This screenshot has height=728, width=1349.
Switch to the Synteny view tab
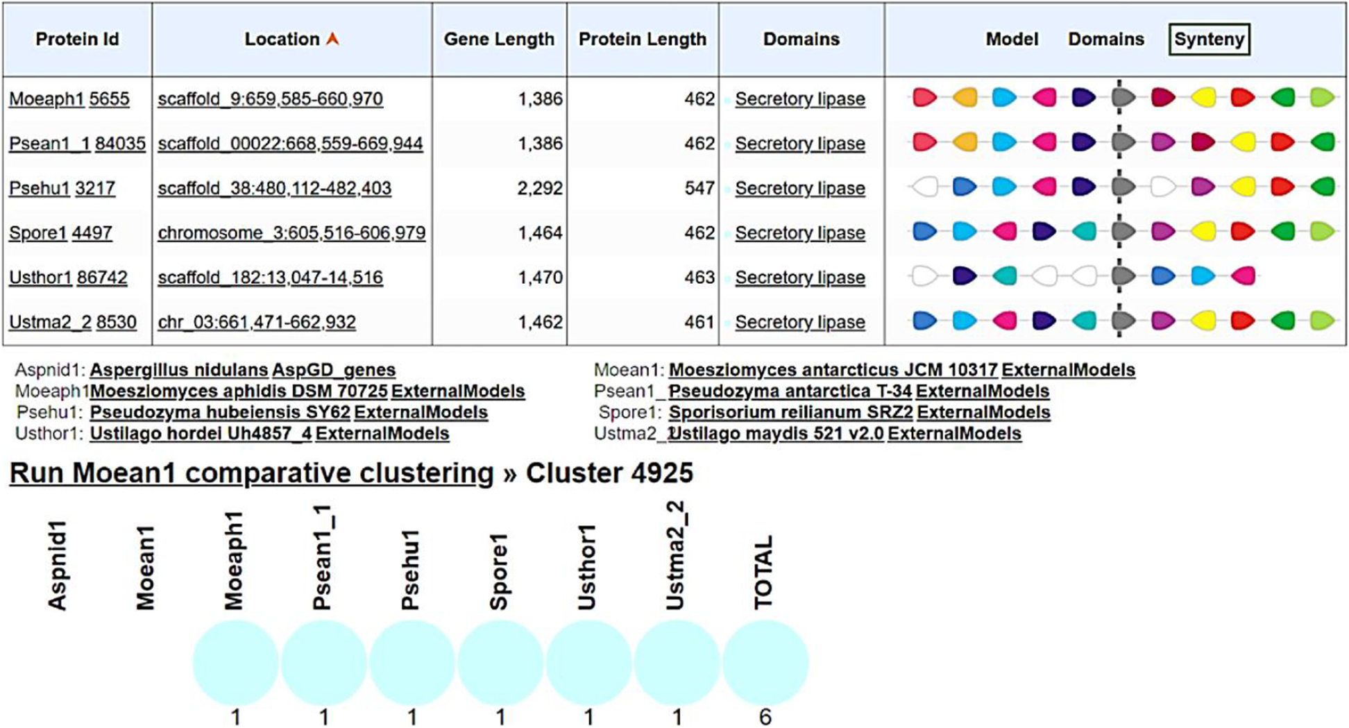(1209, 40)
